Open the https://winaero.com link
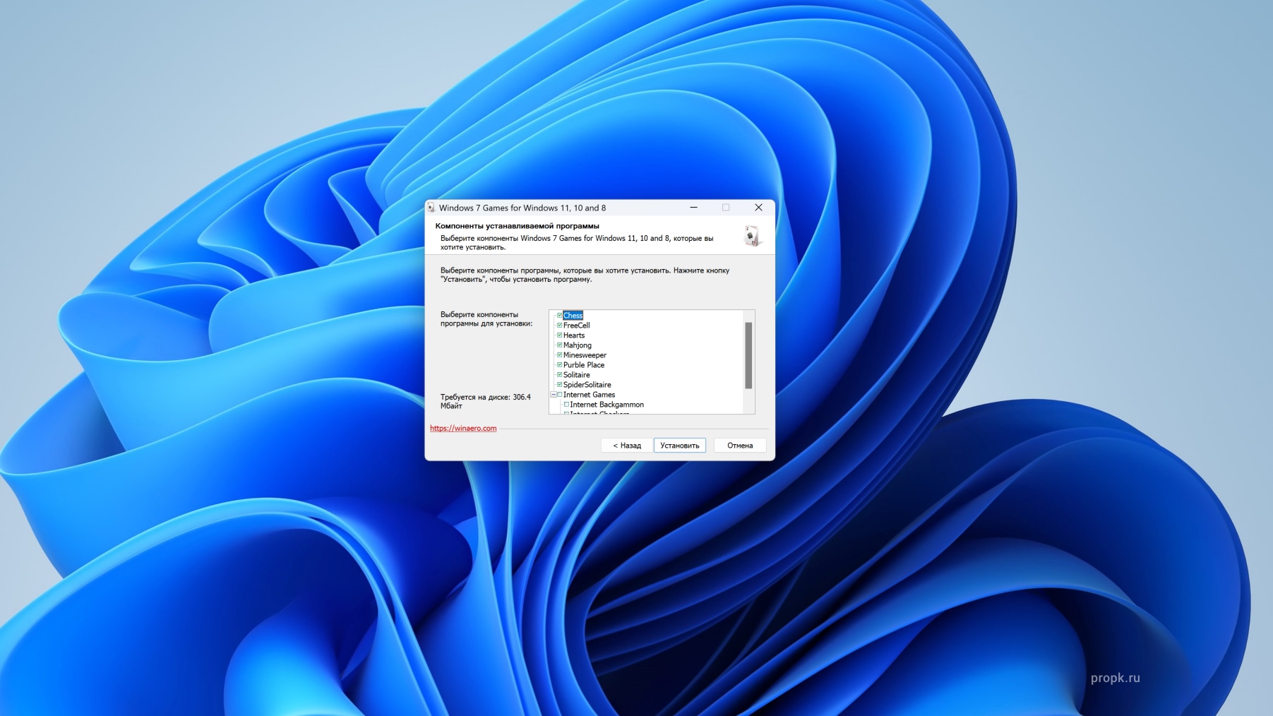Viewport: 1273px width, 716px height. coord(463,429)
